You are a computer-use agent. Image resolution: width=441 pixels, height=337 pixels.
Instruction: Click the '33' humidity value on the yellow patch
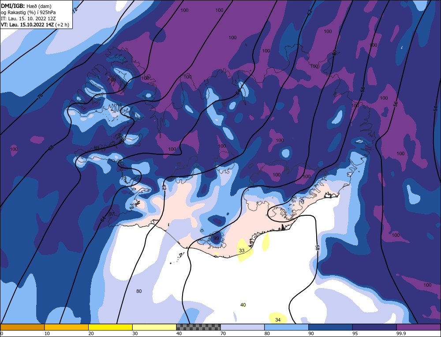tap(242, 251)
